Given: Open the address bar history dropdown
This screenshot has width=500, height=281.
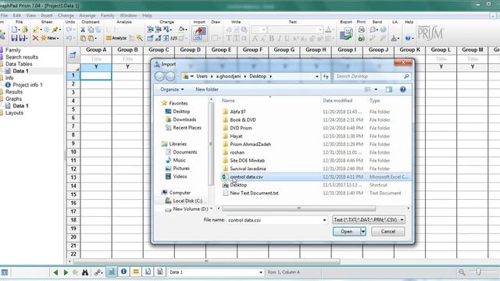Looking at the screenshot, I should click(x=316, y=76).
